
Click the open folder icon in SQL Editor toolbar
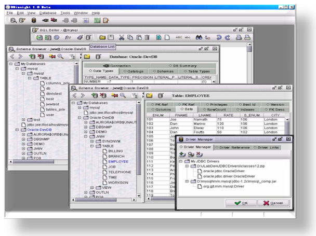point(102,37)
